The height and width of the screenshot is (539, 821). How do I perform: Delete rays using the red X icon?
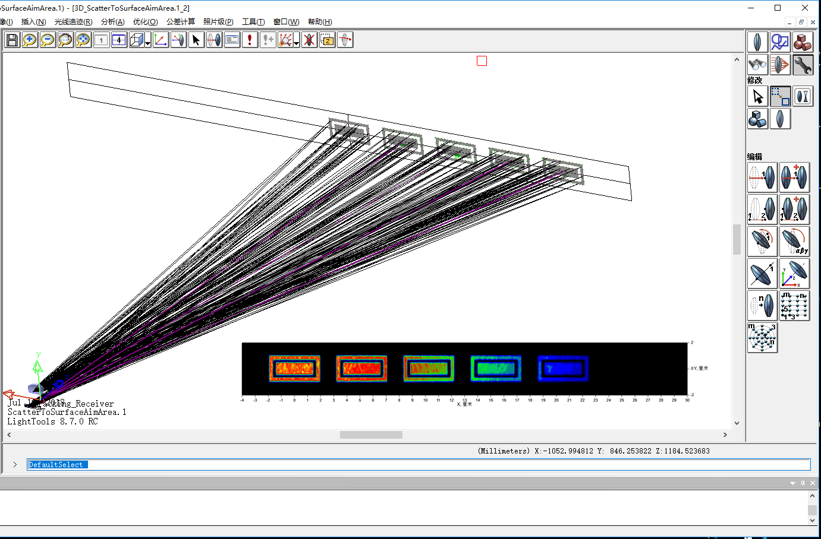click(x=309, y=40)
